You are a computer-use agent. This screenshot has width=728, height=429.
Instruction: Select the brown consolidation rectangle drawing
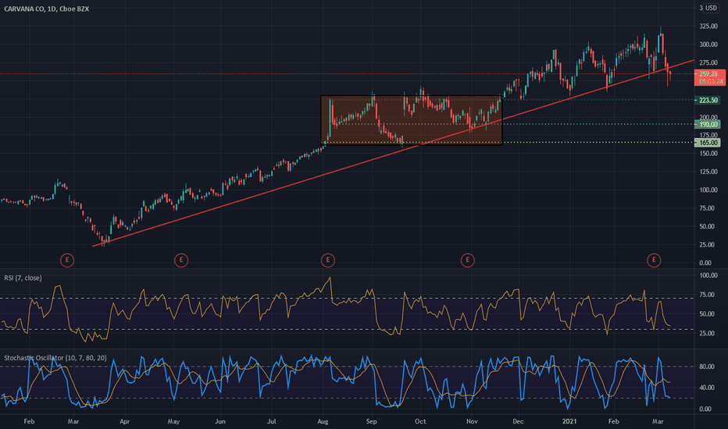tap(412, 120)
